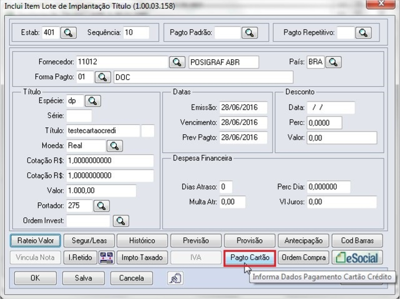Click the icon button right of Cancela
This screenshot has height=299, width=400.
coord(175,278)
